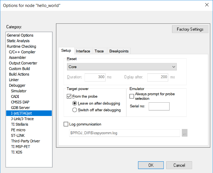The width and height of the screenshot is (213, 173).
Task: Select the Simulator driver in the list
Action: point(19,91)
